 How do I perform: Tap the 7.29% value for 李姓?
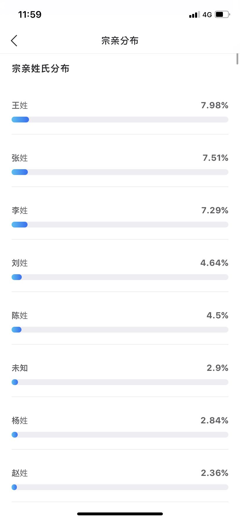point(215,210)
